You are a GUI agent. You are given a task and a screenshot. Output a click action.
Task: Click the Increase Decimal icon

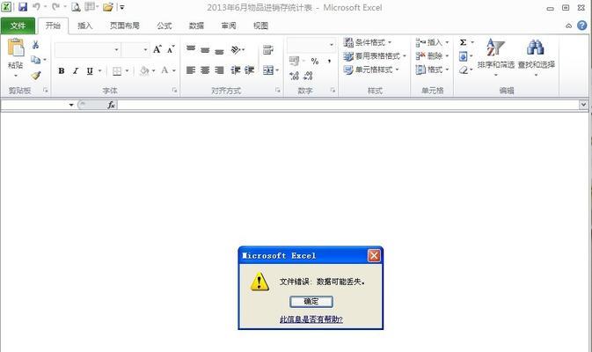294,76
